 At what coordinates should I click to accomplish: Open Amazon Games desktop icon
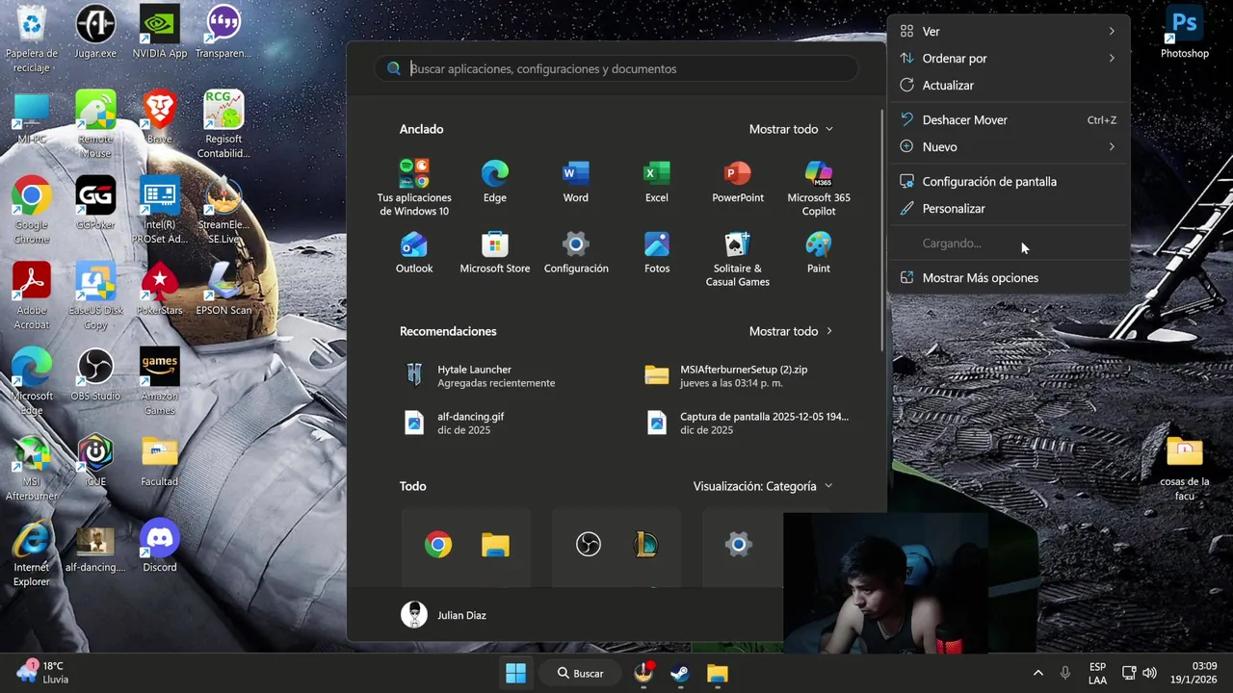159,381
